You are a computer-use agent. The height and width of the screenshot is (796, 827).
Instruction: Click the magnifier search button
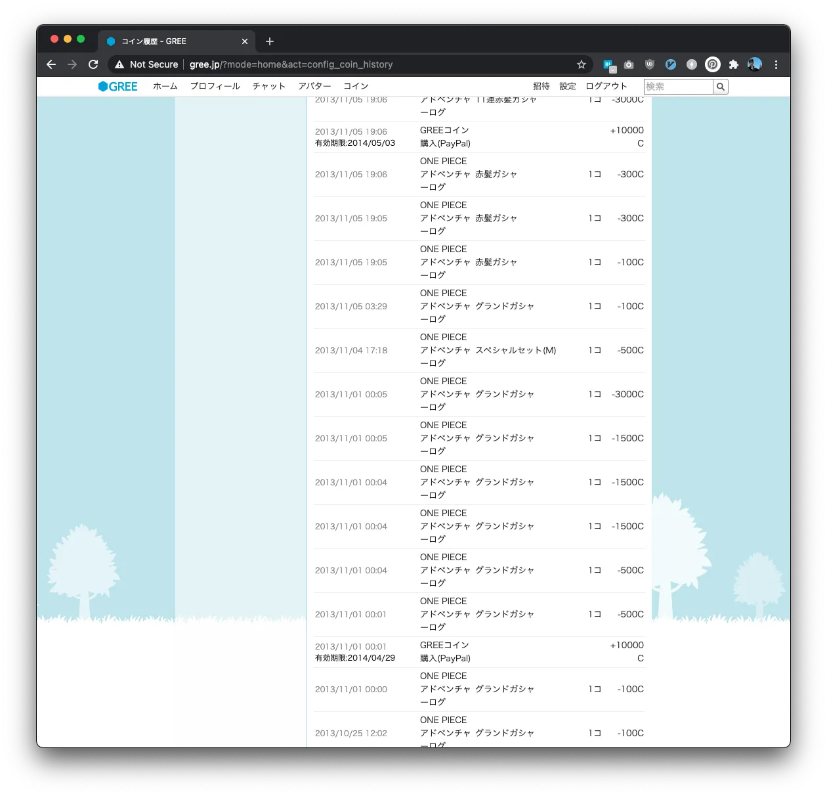coord(720,87)
